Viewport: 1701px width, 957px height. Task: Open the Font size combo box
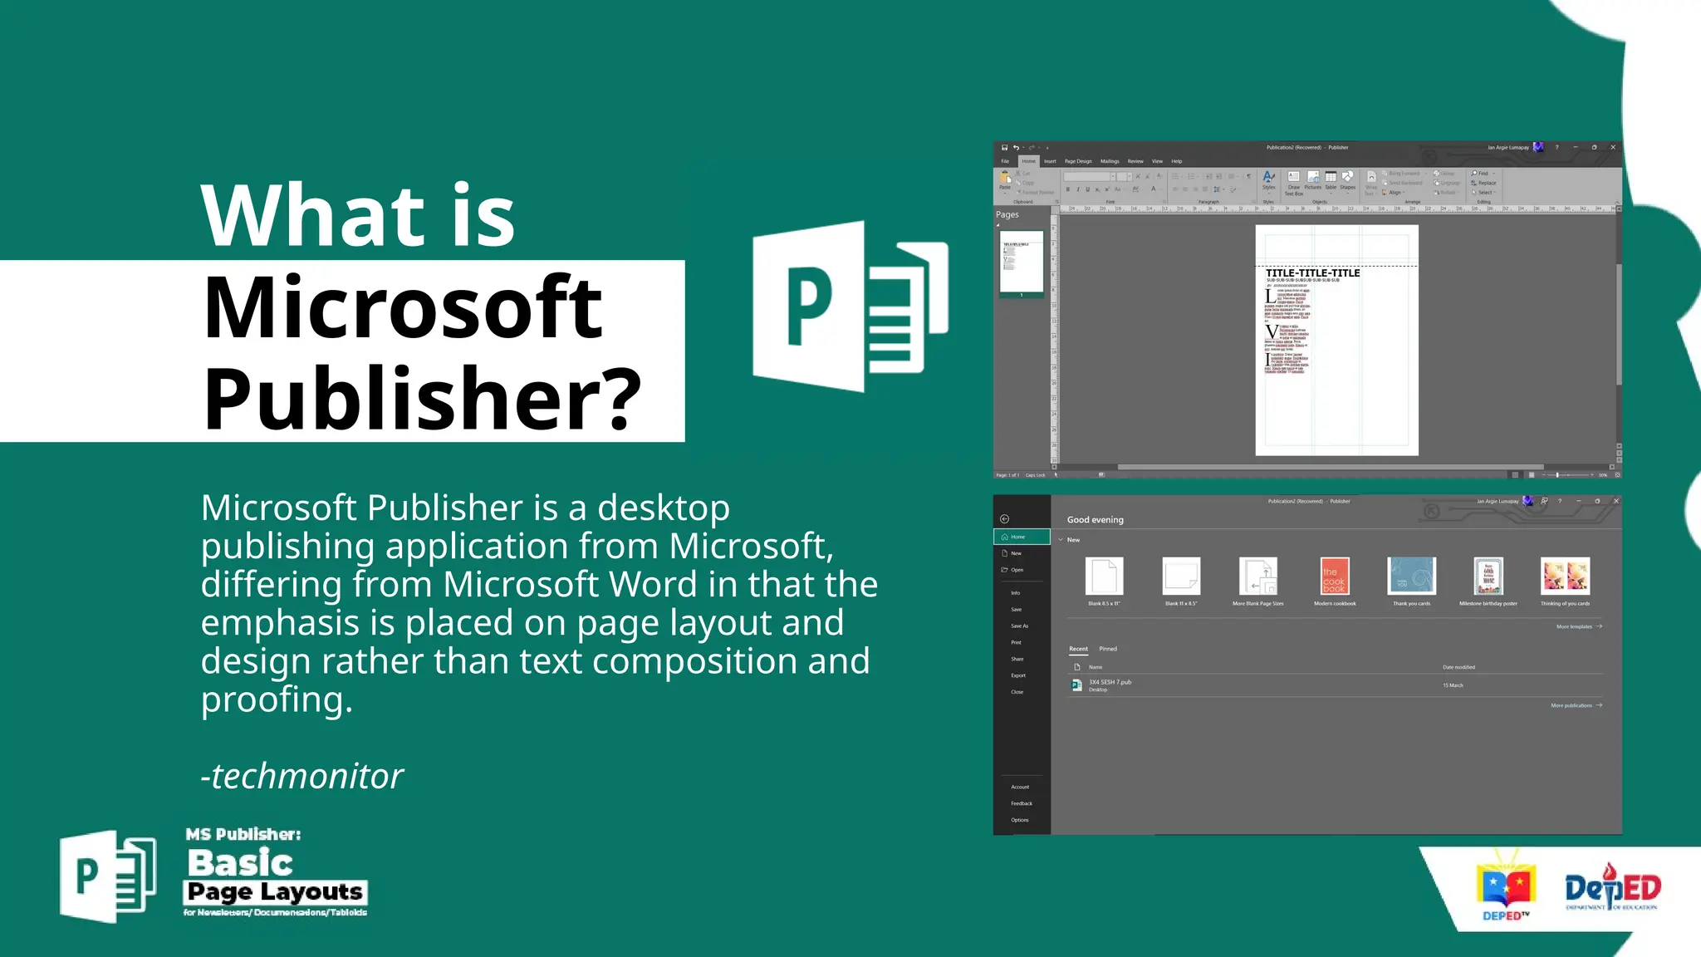point(1123,177)
